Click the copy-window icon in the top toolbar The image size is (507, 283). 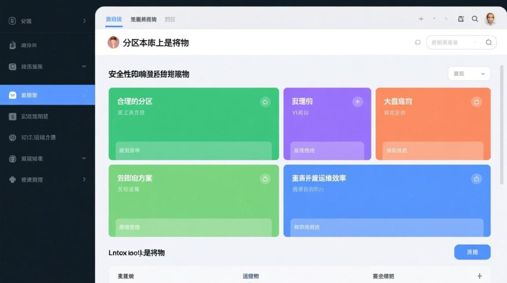pyautogui.click(x=461, y=19)
